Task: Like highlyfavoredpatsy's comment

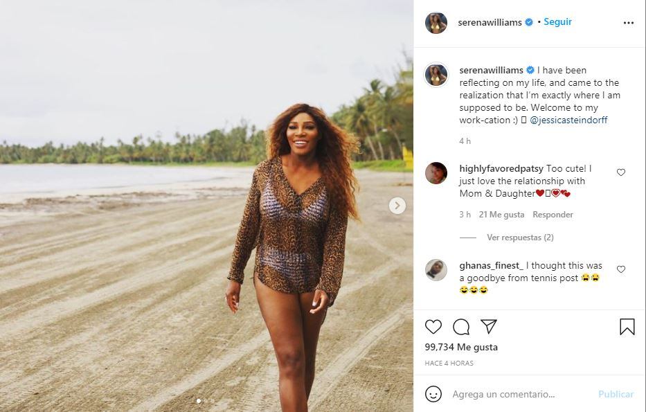Action: point(621,172)
